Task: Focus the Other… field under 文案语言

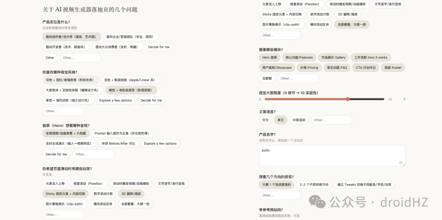Action: (332, 120)
